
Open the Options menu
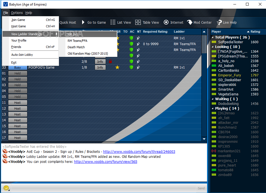[17, 13]
